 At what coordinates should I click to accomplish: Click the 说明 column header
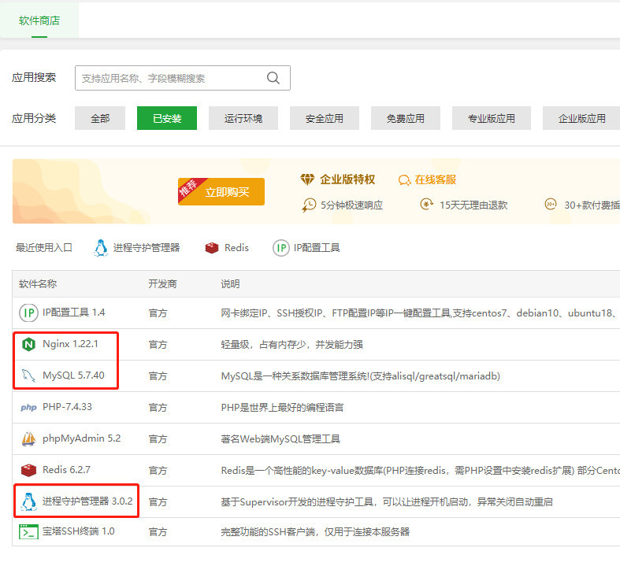coord(230,284)
